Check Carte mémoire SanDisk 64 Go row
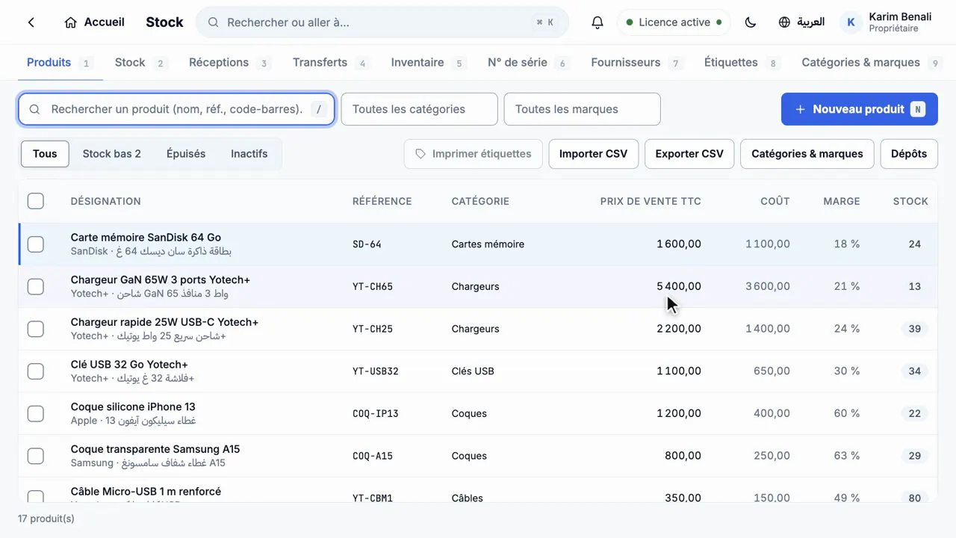Viewport: 956px width, 538px height. [x=36, y=244]
